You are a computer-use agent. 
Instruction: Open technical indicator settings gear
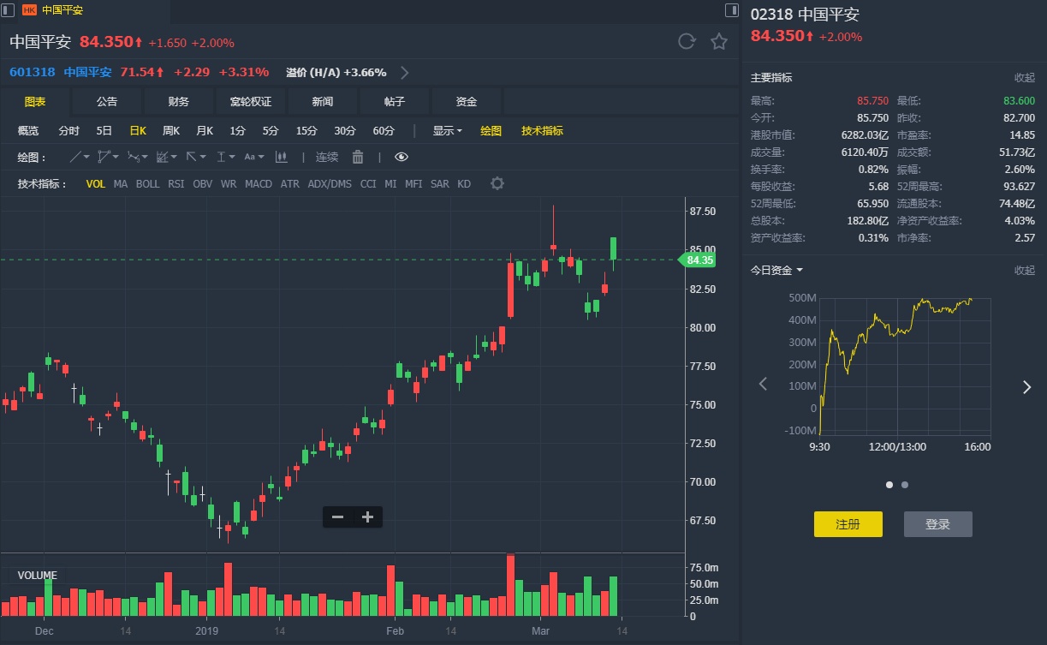point(497,183)
